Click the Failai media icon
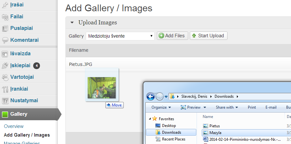 tap(5, 17)
